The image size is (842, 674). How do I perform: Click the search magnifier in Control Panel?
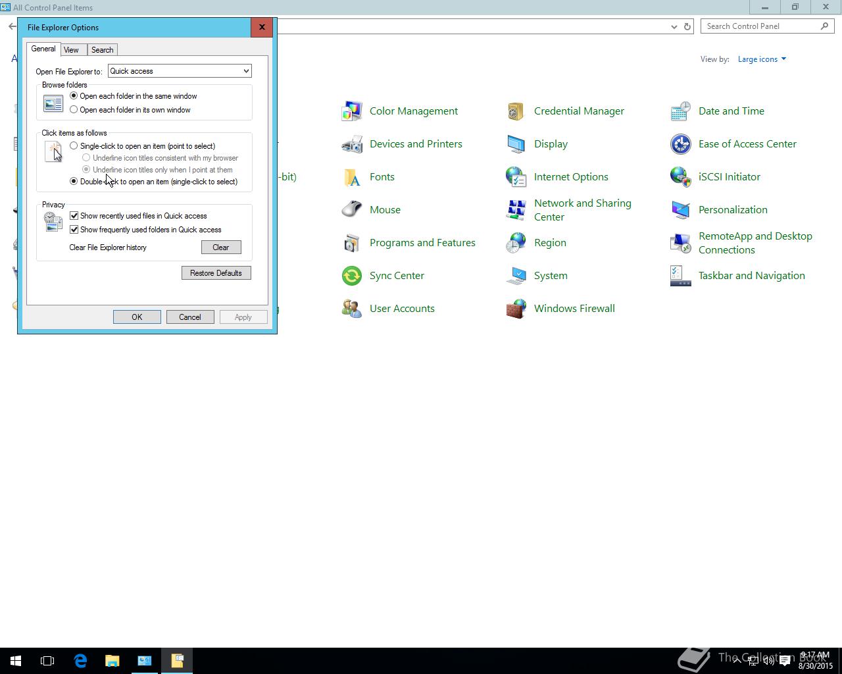click(x=824, y=26)
